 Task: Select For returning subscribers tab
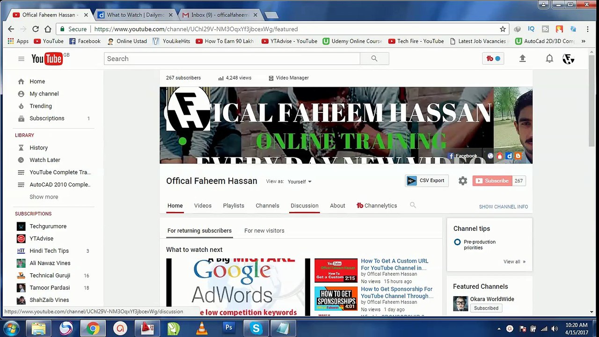pos(199,231)
